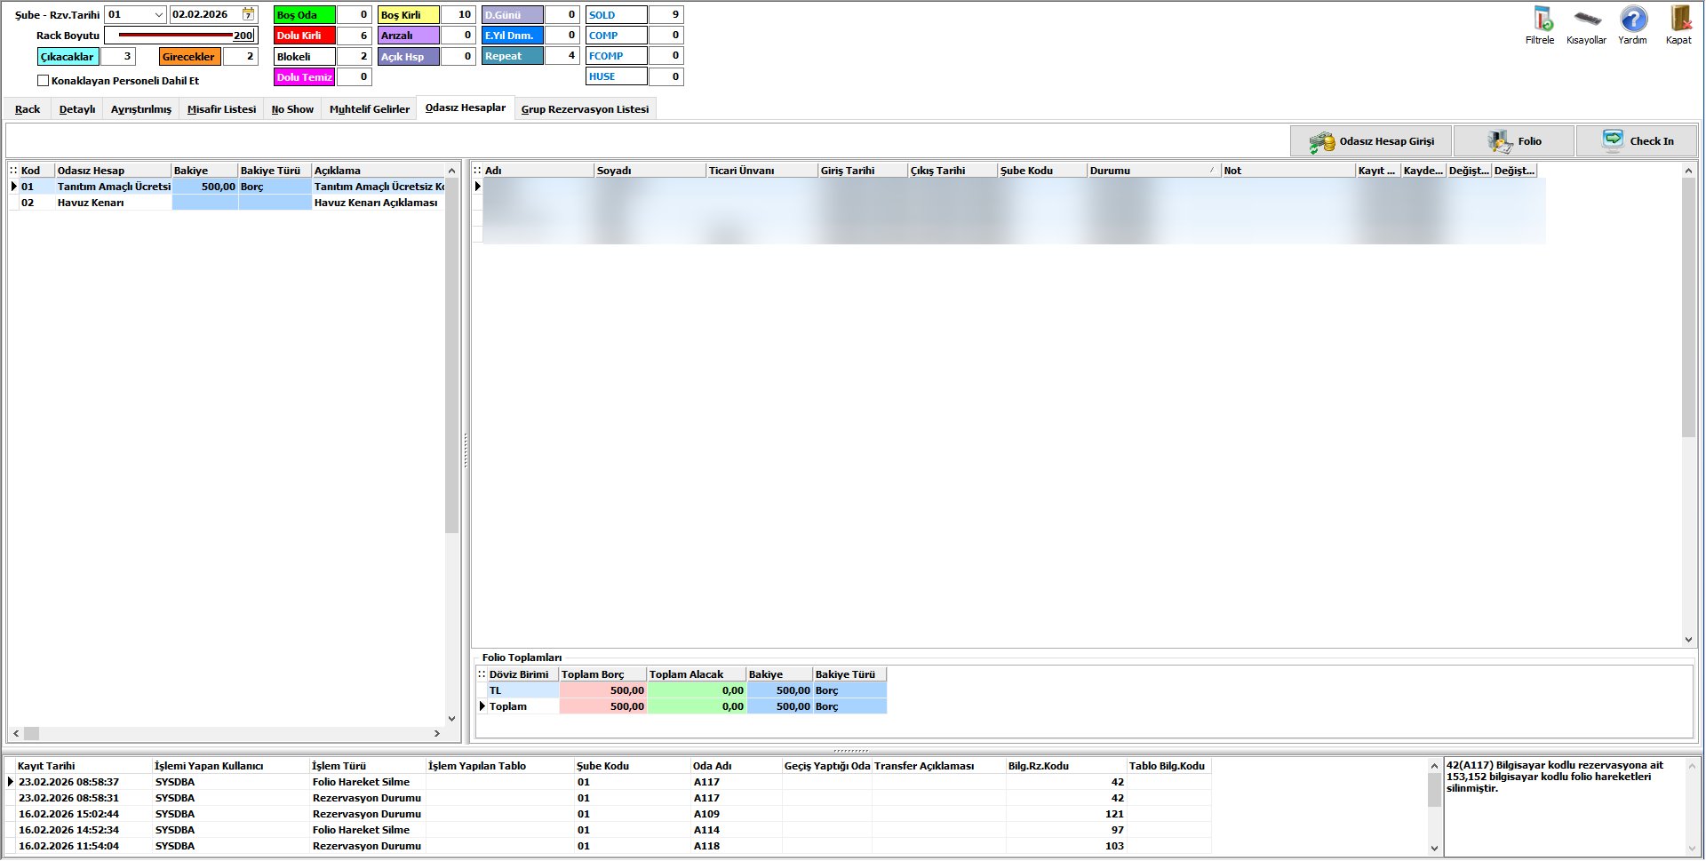Click the Folio button

point(1514,141)
